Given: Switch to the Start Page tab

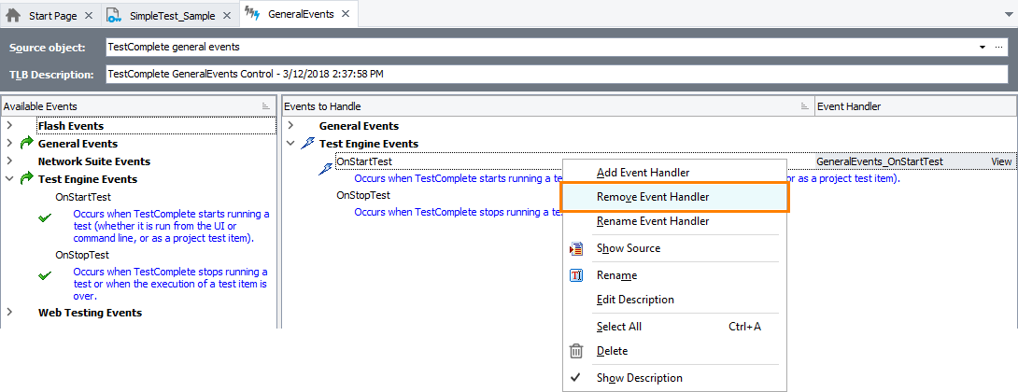Looking at the screenshot, I should 50,16.
